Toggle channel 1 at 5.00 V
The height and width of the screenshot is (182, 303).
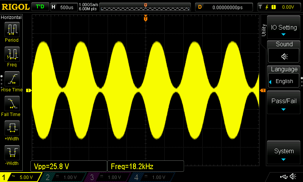coord(20,177)
